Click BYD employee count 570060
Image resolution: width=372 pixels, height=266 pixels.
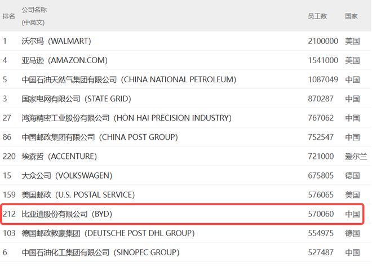pos(321,214)
